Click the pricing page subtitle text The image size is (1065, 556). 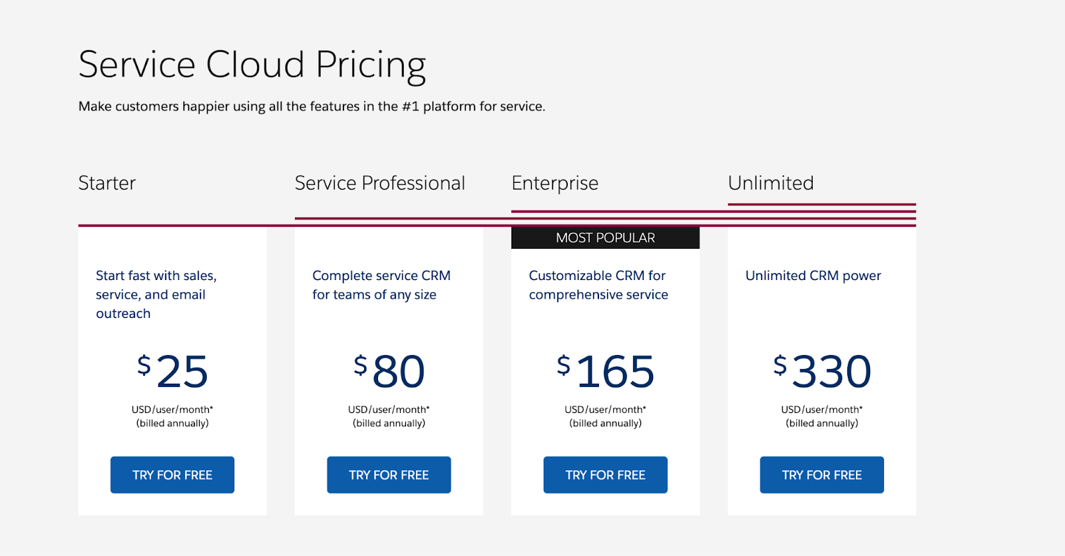[312, 106]
